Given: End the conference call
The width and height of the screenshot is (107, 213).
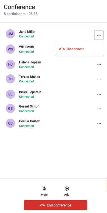Looking at the screenshot, I should pyautogui.click(x=56, y=205).
